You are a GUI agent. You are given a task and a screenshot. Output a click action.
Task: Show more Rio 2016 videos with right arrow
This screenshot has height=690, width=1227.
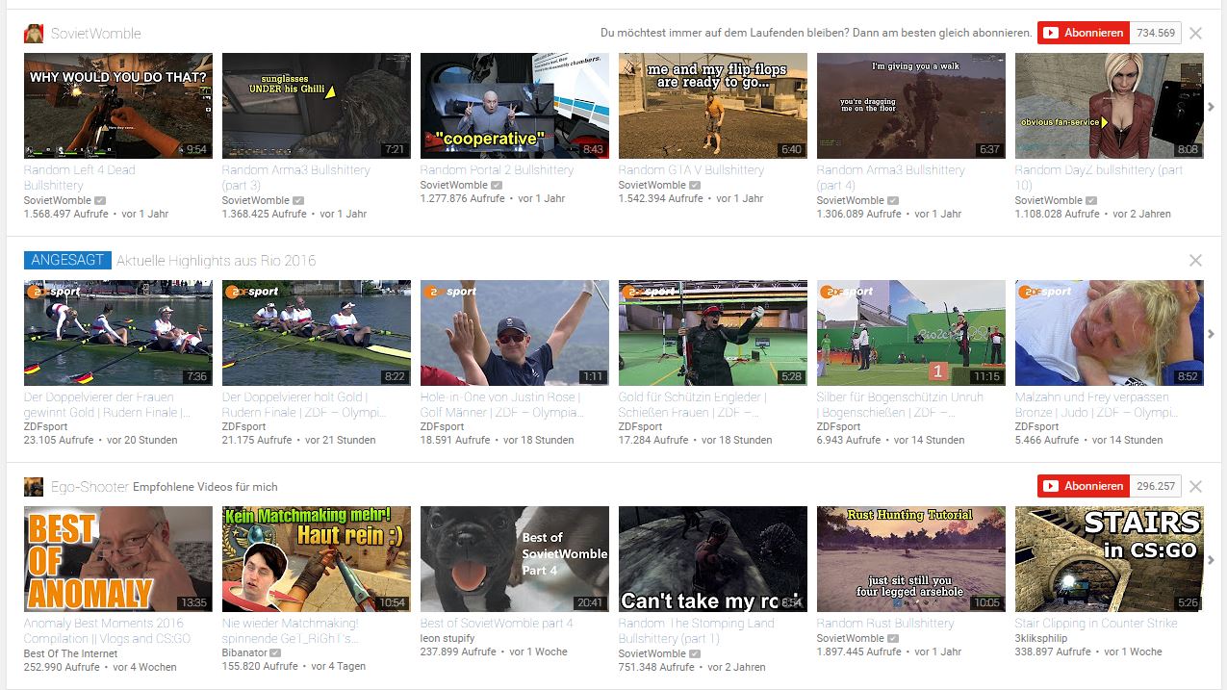[1212, 334]
